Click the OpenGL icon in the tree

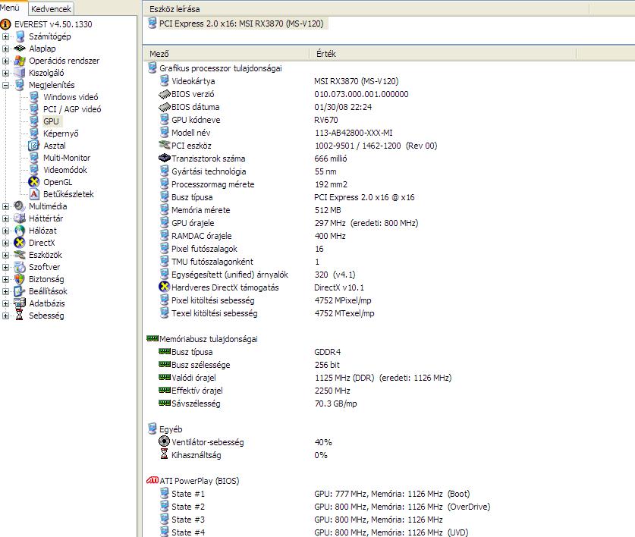[x=34, y=182]
